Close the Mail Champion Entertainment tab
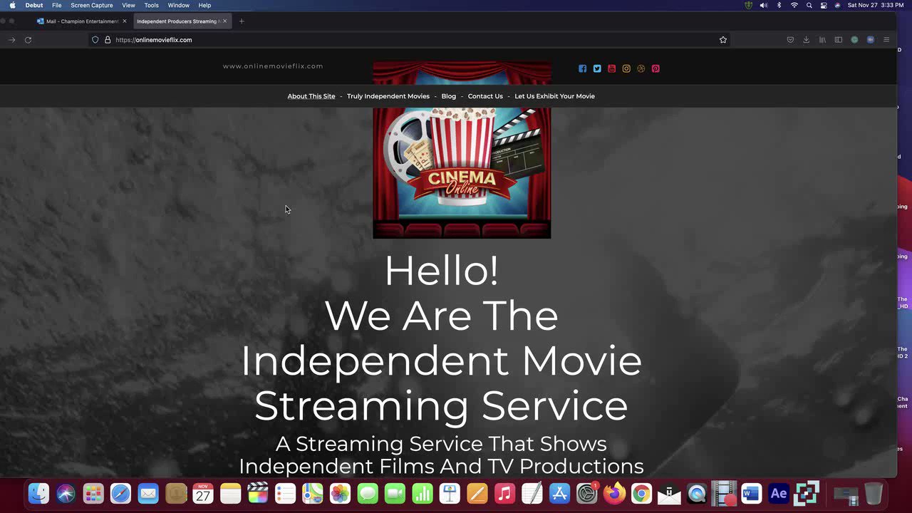The width and height of the screenshot is (912, 513). click(124, 21)
